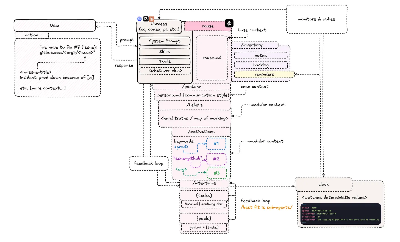
Task: Click the {goals} box
Action: pos(204,218)
